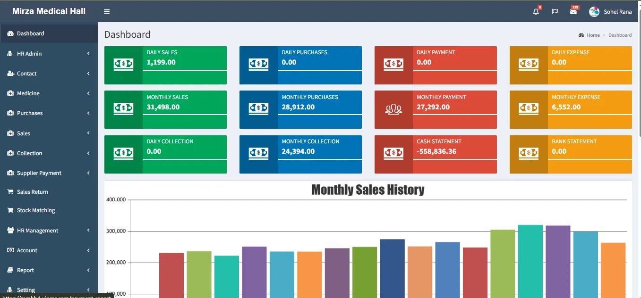
Task: Toggle the sidebar hamburger menu
Action: 107,11
